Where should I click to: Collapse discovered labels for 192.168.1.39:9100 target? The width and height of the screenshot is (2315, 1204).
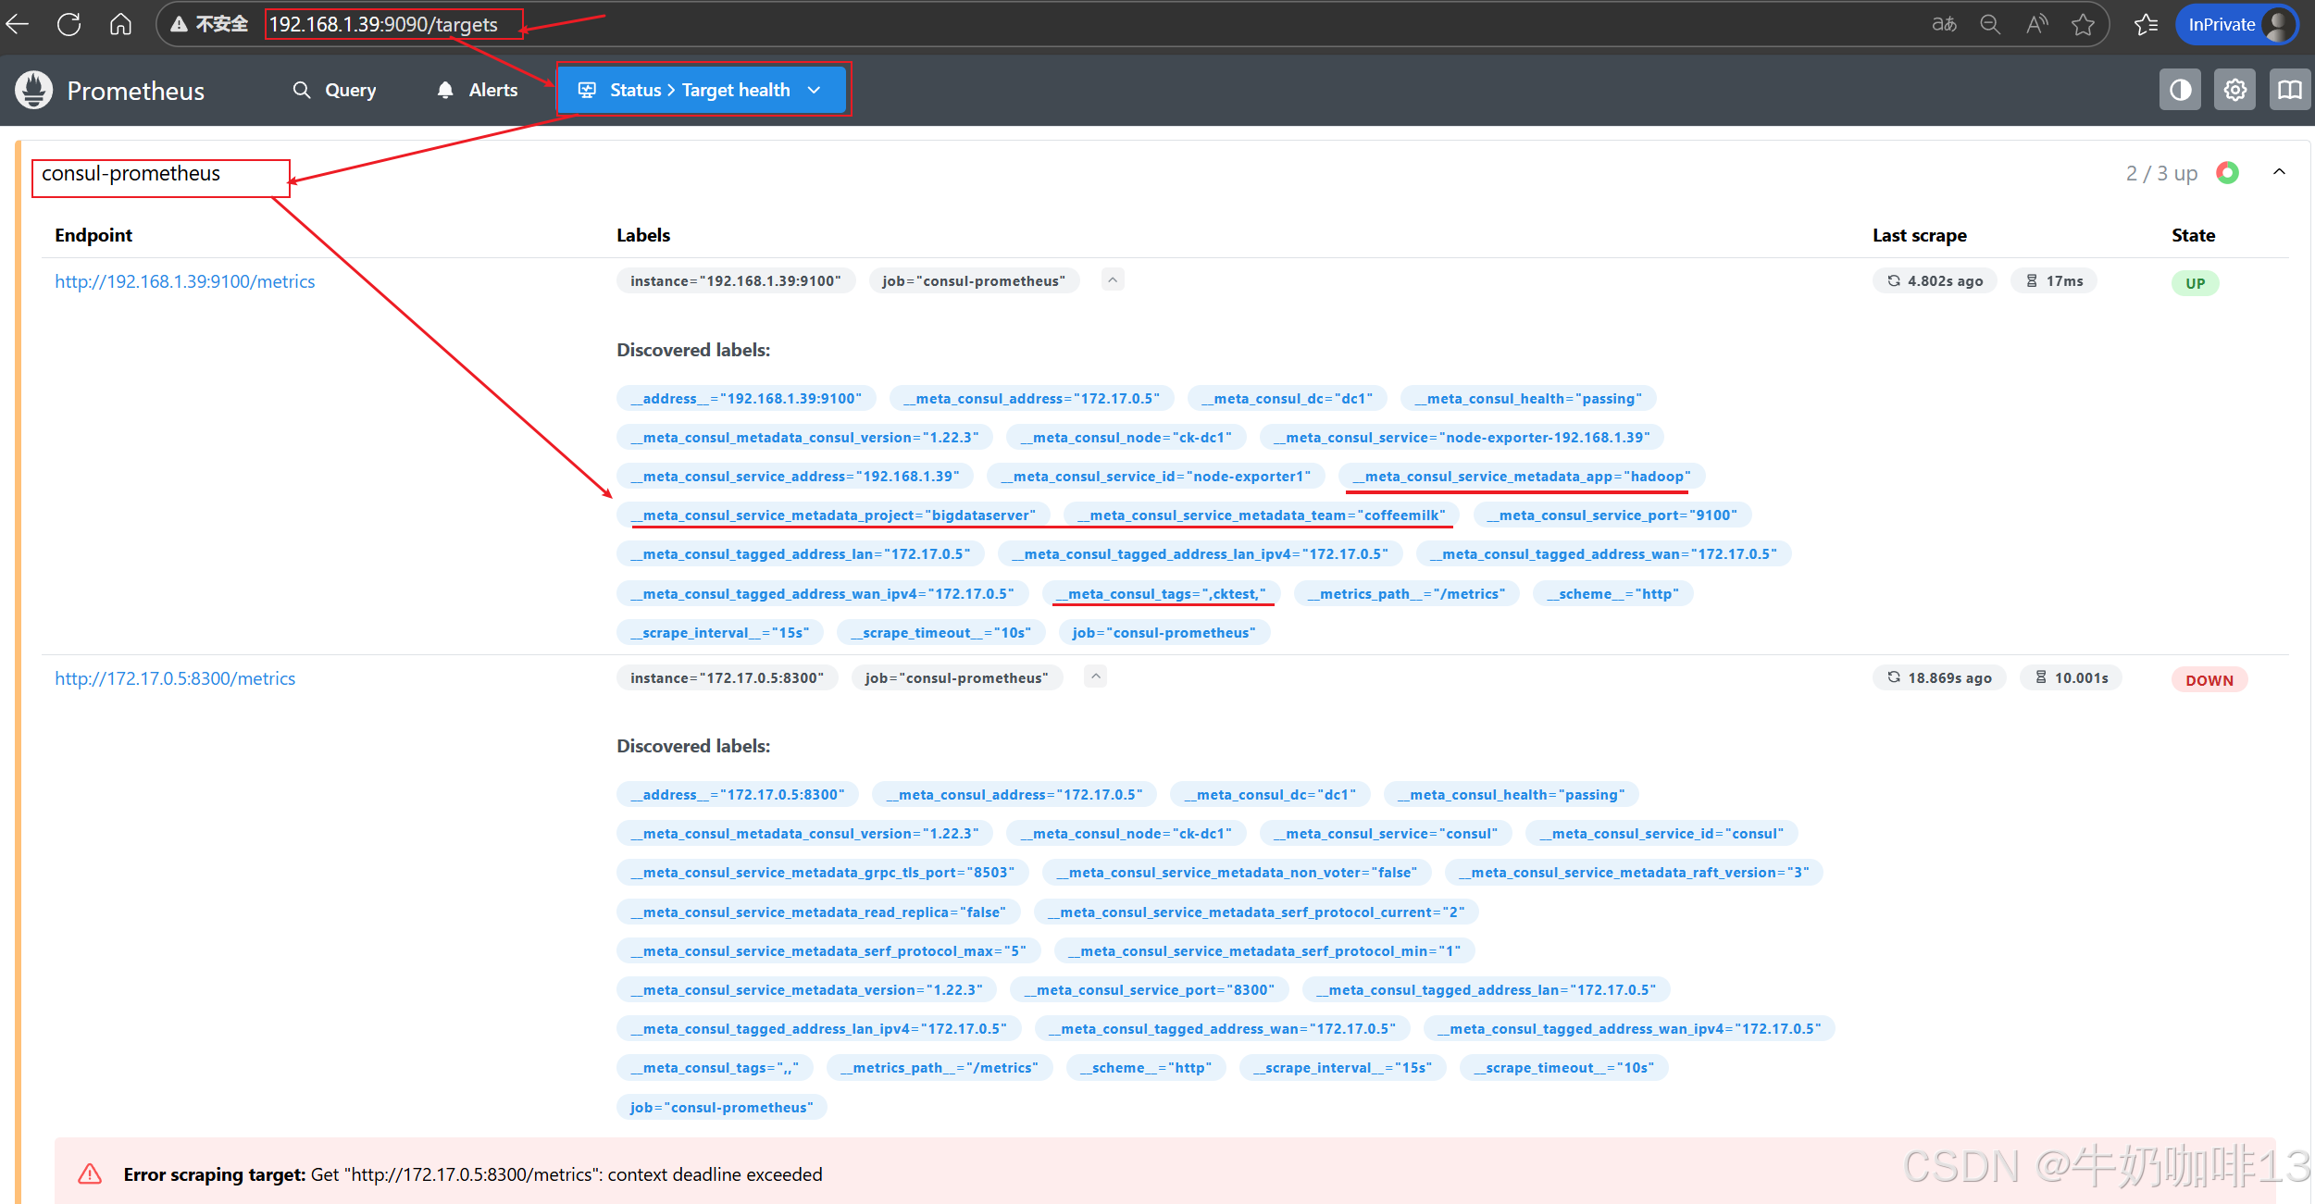[1113, 279]
